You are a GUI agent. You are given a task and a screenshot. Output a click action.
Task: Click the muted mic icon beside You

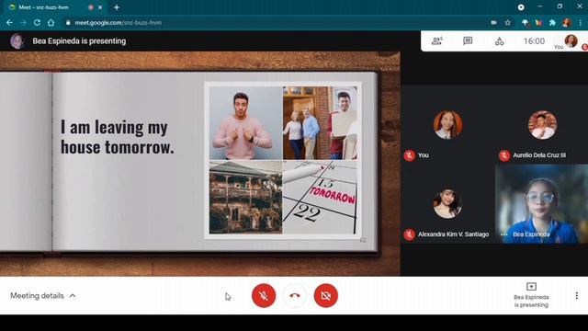(409, 155)
